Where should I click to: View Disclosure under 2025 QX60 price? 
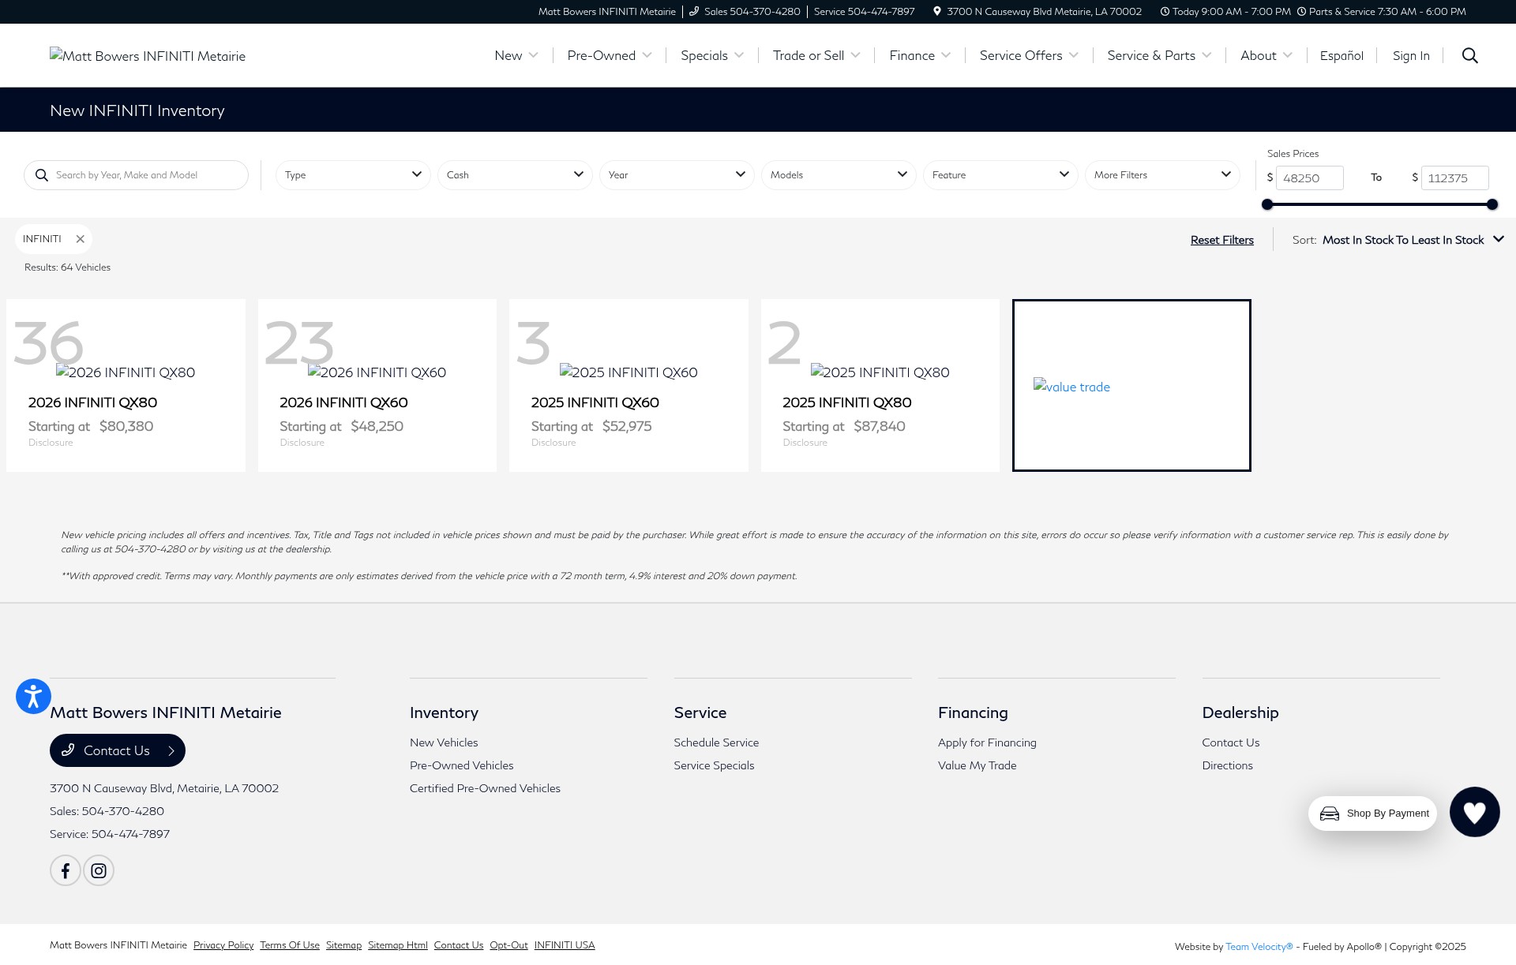click(553, 443)
